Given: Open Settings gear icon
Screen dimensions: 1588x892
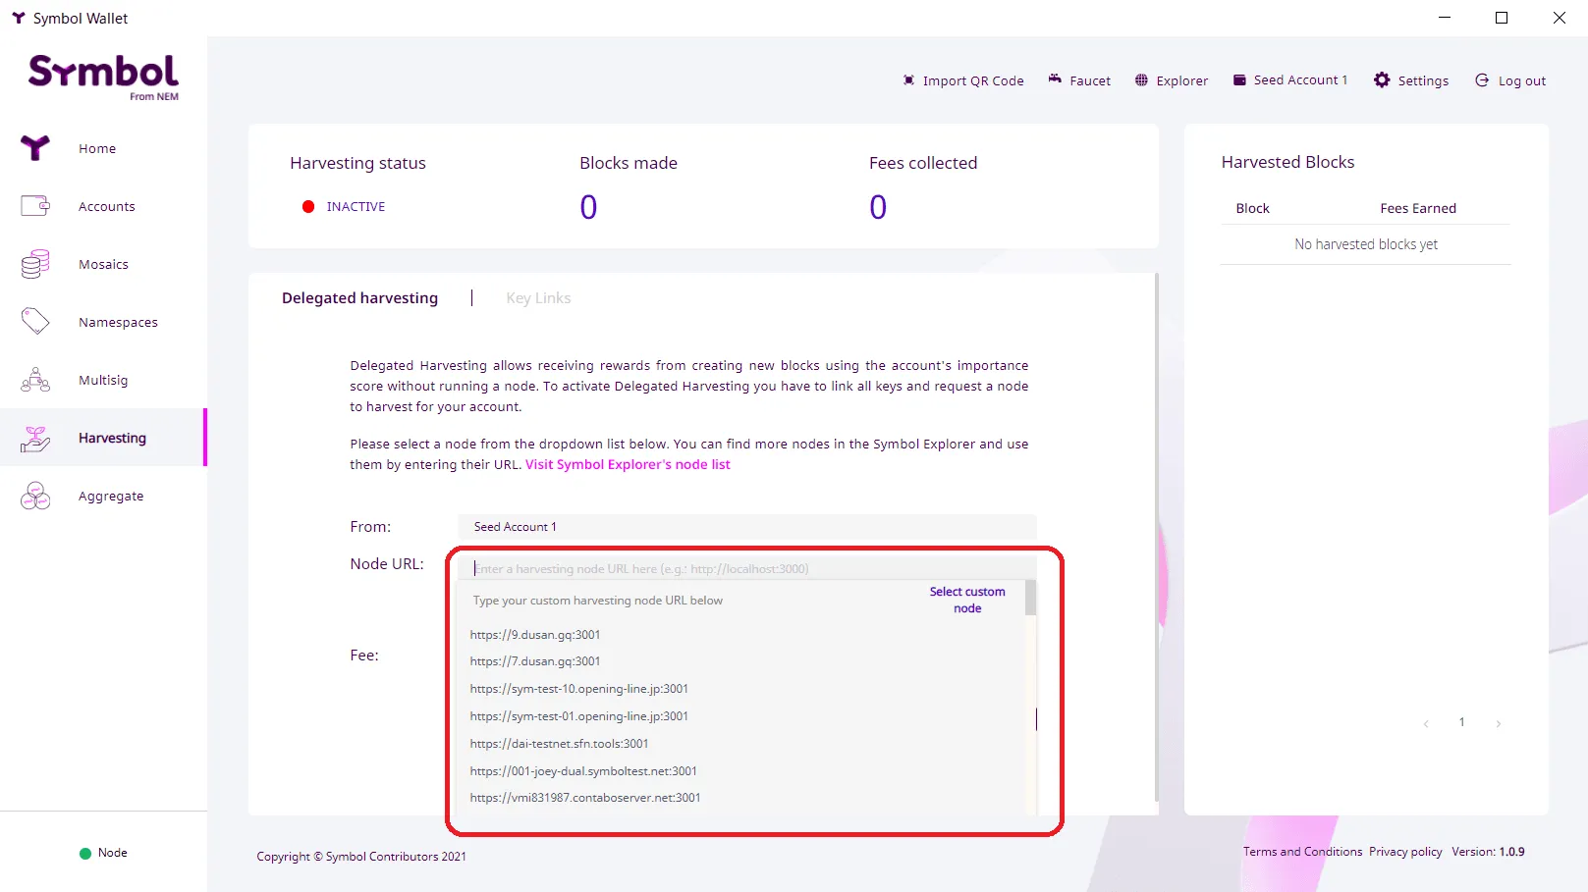Looking at the screenshot, I should click(1382, 80).
